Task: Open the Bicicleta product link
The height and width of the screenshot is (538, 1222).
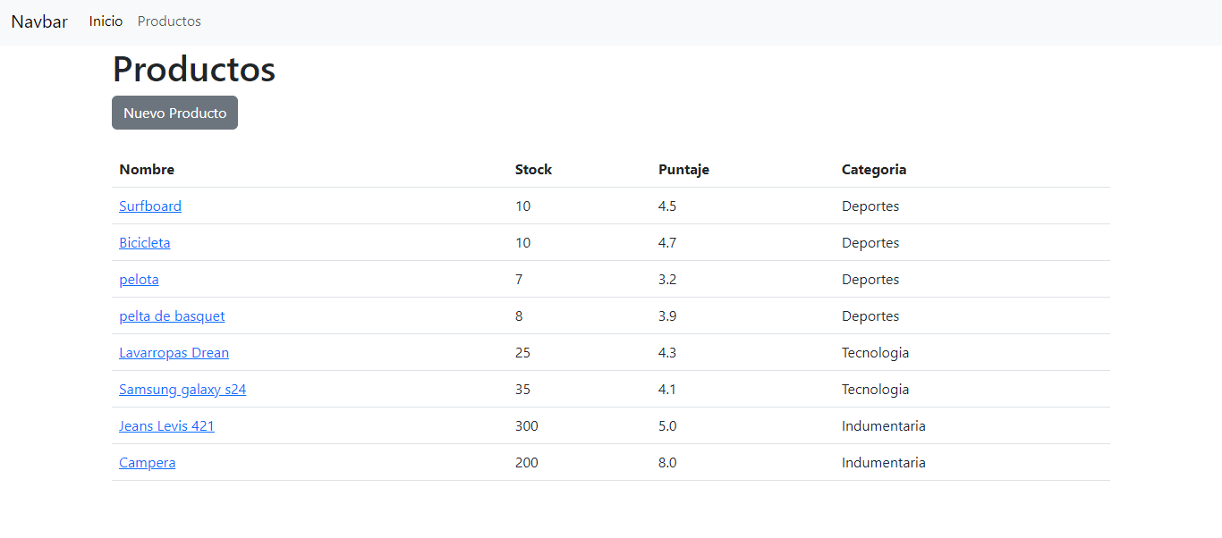Action: pyautogui.click(x=144, y=243)
